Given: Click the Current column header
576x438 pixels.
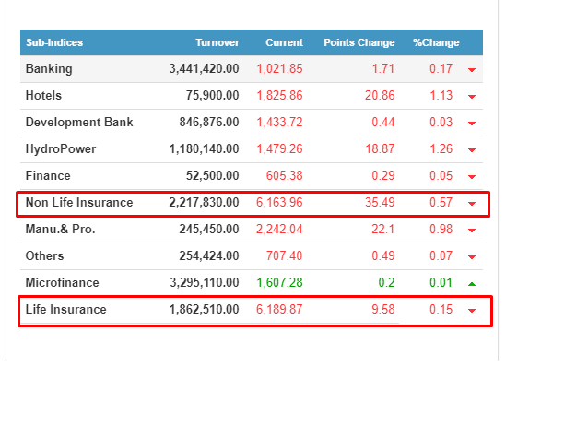Looking at the screenshot, I should (284, 42).
